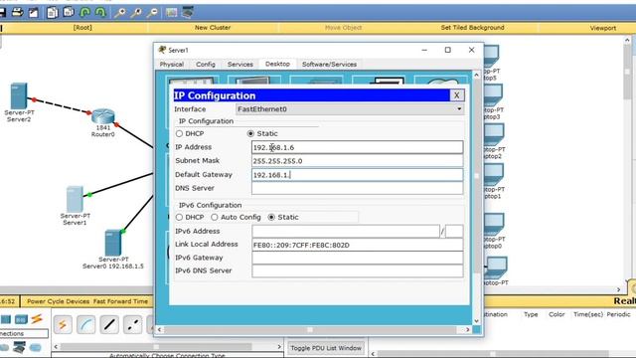Click into the IPv6 Address field
The image size is (636, 358).
point(346,232)
